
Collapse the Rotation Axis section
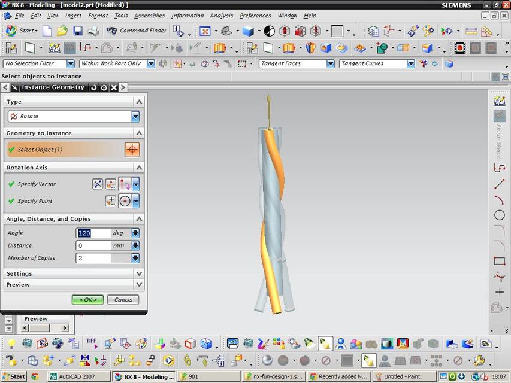pyautogui.click(x=138, y=167)
